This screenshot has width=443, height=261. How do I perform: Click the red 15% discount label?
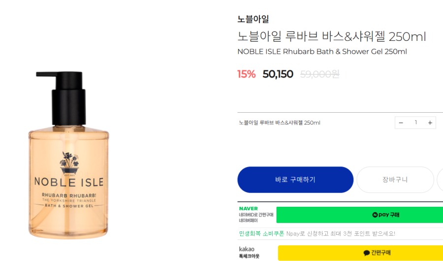247,74
